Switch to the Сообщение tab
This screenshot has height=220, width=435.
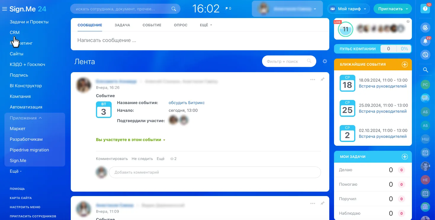(90, 25)
